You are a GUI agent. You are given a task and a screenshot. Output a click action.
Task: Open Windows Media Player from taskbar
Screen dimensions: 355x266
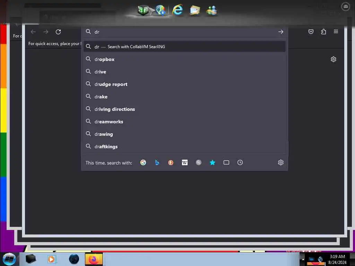pyautogui.click(x=51, y=259)
